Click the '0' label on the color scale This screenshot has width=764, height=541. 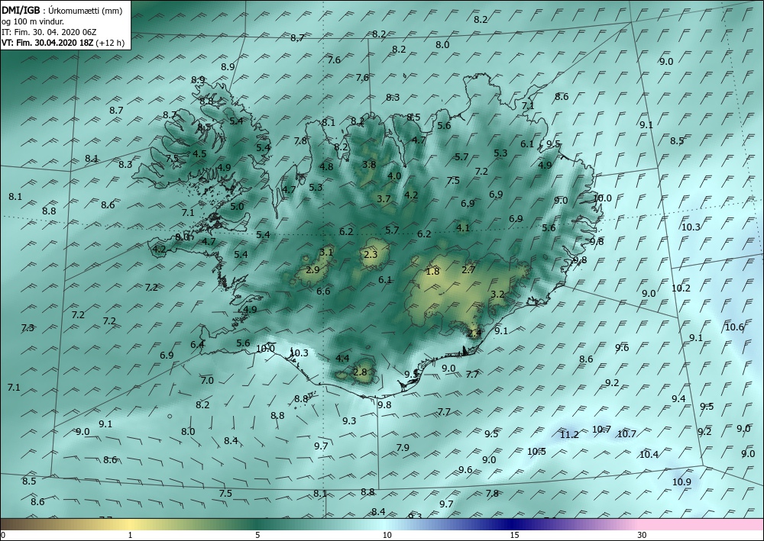coord(3,536)
